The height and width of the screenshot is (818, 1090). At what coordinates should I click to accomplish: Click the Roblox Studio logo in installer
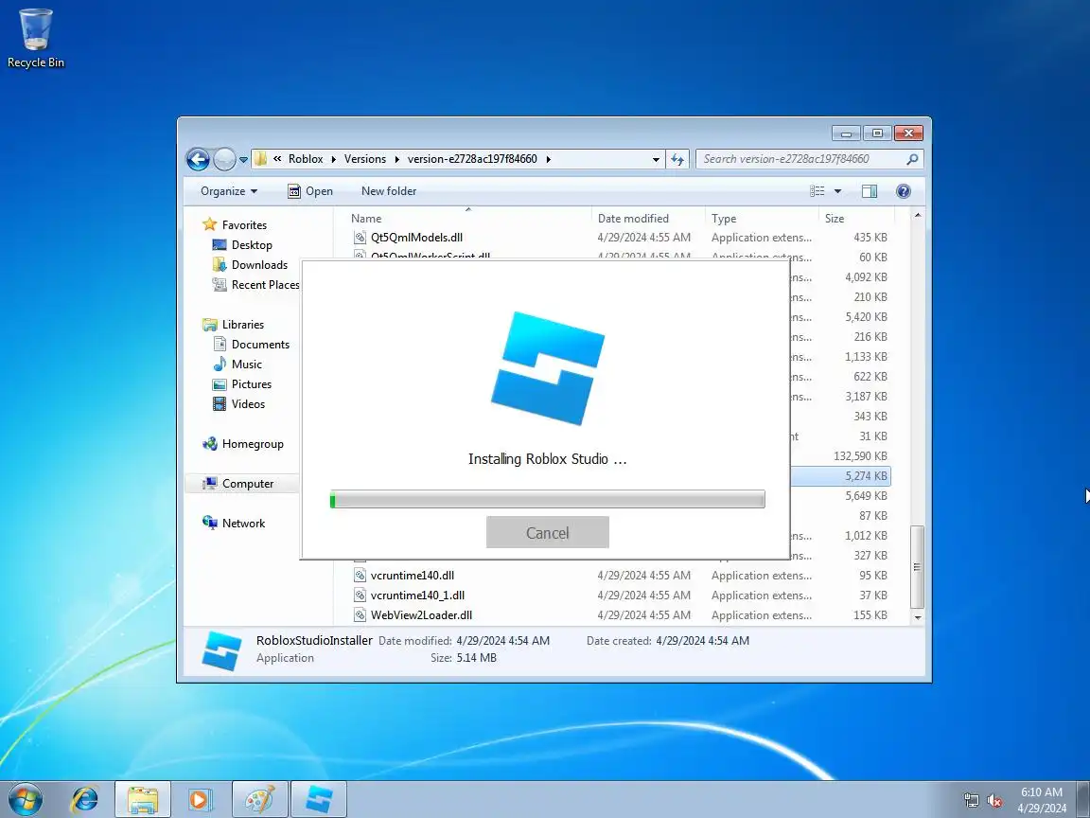(548, 368)
